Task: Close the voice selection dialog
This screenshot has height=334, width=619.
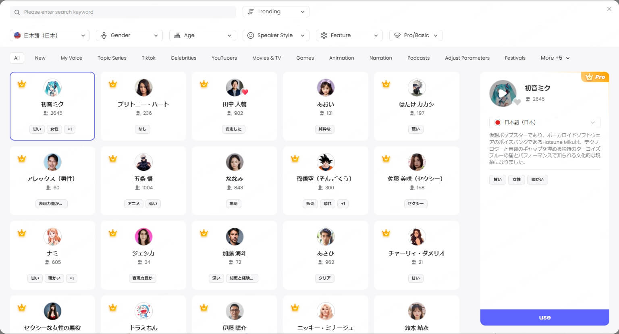Action: [x=609, y=9]
